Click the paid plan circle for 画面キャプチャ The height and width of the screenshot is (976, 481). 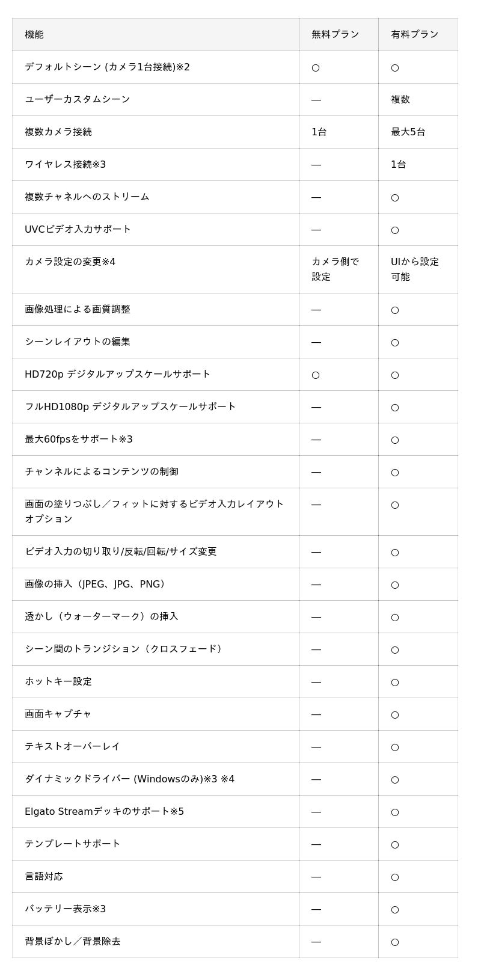coord(395,715)
